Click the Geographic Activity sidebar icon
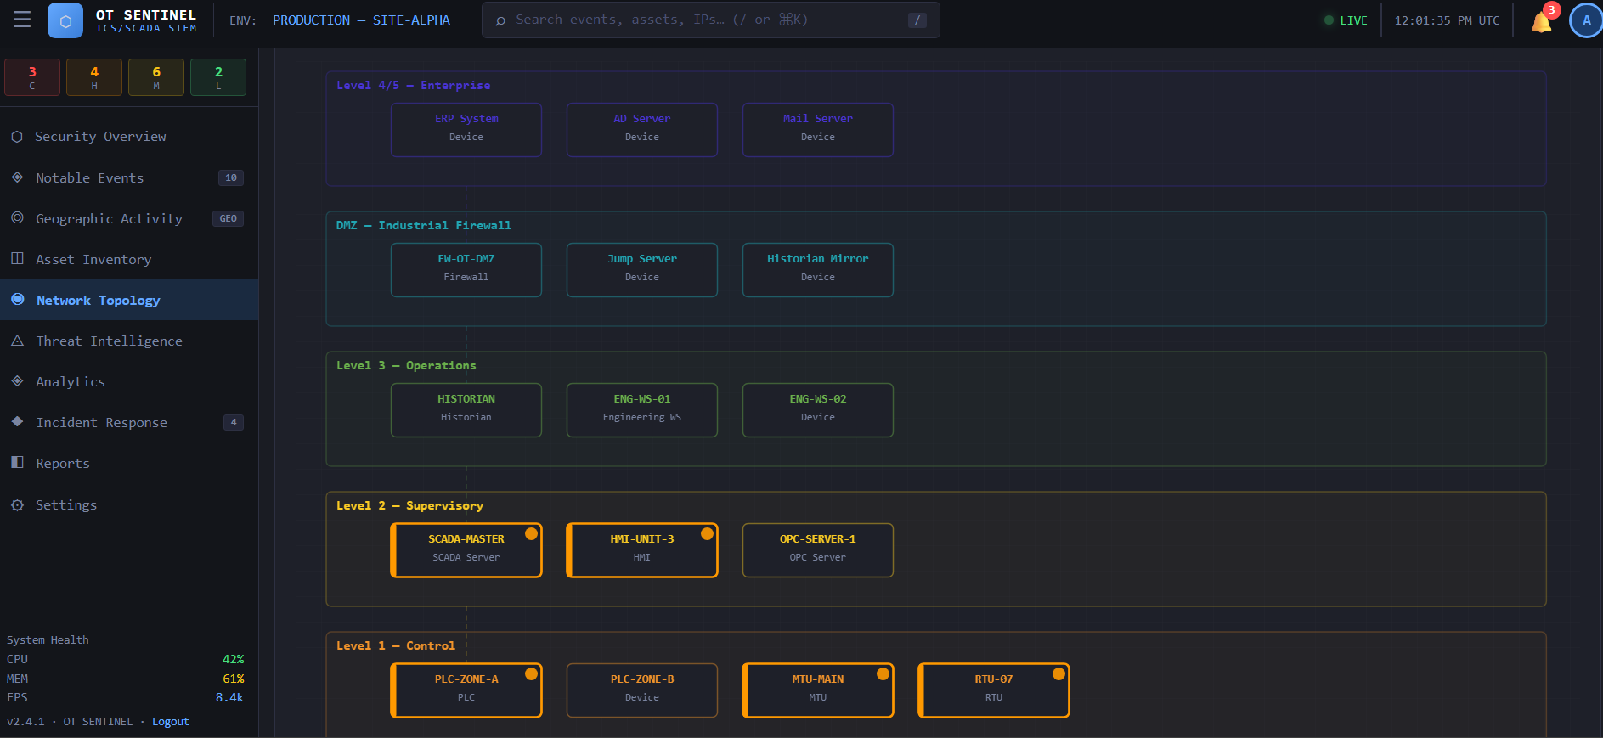Screen dimensions: 1603x738 [x=17, y=218]
